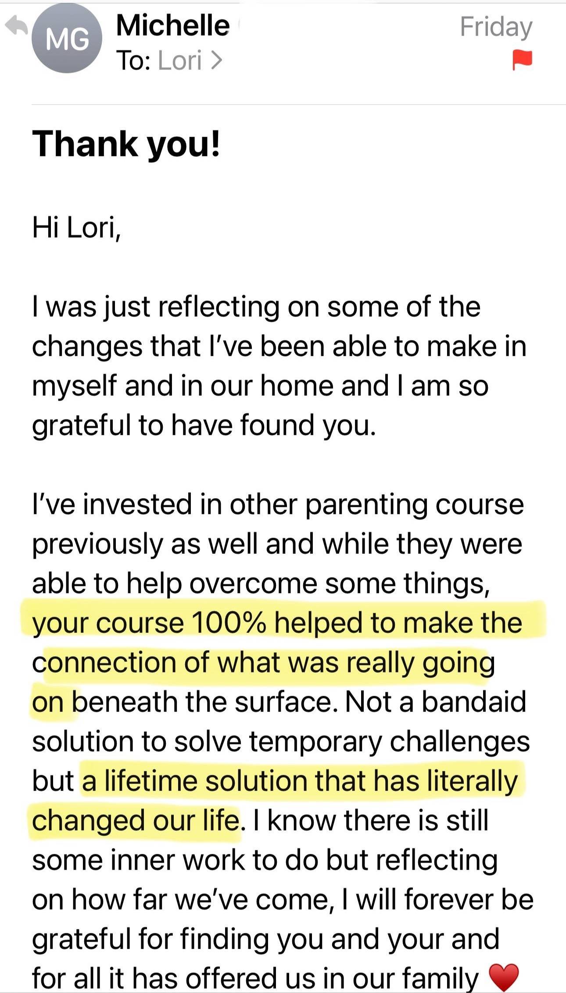Click the "Hi Lori," greeting
Image resolution: width=566 pixels, height=993 pixels.
click(76, 228)
